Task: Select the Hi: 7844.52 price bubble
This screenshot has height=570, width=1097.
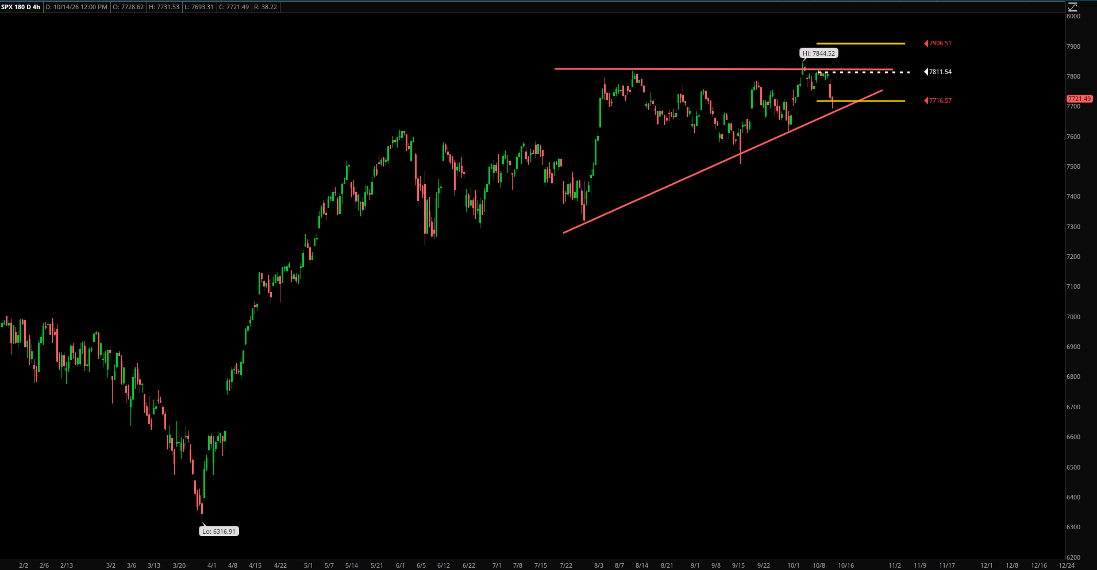Action: 819,53
